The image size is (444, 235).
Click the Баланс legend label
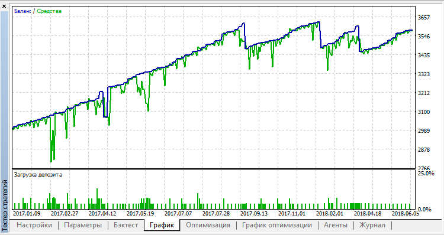[x=22, y=11]
